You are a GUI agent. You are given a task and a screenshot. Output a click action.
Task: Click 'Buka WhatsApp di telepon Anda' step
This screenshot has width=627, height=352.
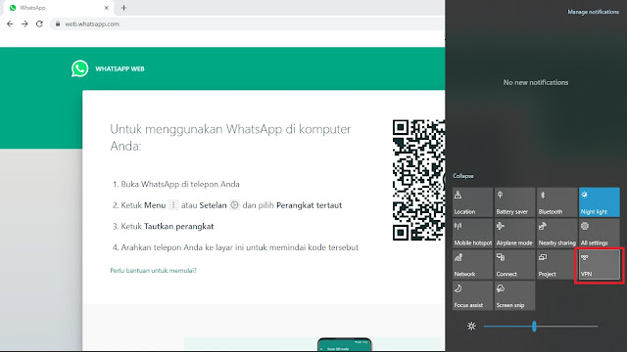(180, 185)
